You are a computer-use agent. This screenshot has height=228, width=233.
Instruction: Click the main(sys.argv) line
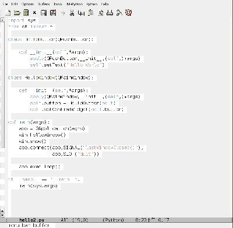click(x=38, y=186)
